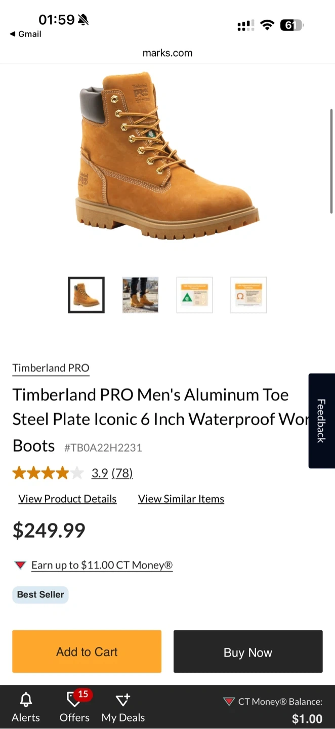Select the worn boots lifestyle thumbnail
This screenshot has height=729, width=335.
[x=140, y=295]
